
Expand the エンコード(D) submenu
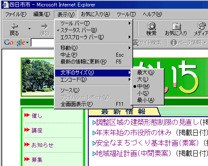(93, 80)
